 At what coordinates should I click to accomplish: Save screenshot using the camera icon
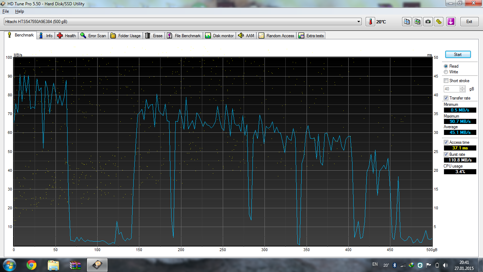428,22
